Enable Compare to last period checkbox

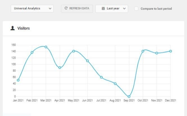(x=136, y=9)
